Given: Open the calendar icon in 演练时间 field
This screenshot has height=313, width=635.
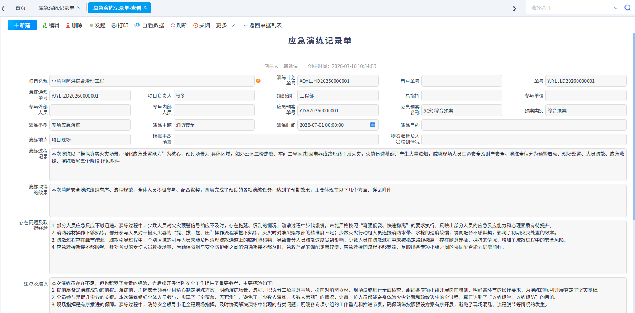Looking at the screenshot, I should 373,124.
